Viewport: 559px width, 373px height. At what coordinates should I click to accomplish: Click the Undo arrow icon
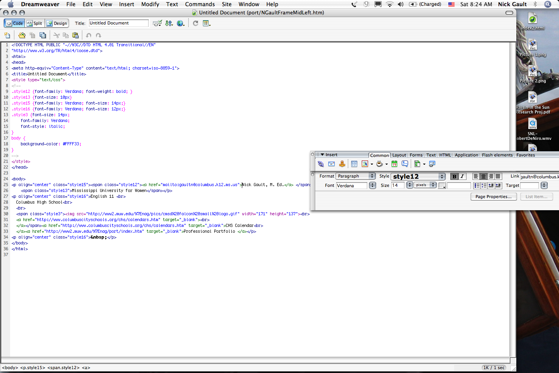tap(89, 35)
